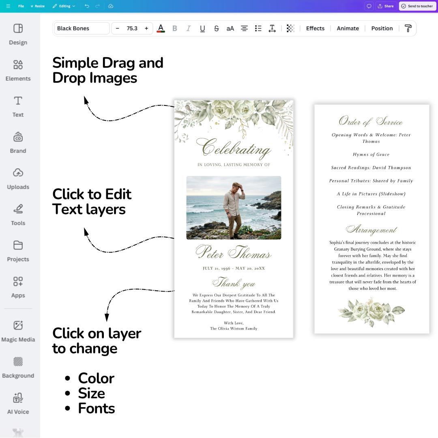Select The Olivia Wistom Family text
This screenshot has width=438, height=438.
point(234,328)
